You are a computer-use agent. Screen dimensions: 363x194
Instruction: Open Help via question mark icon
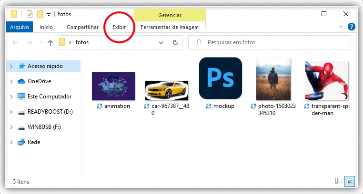pyautogui.click(x=352, y=27)
